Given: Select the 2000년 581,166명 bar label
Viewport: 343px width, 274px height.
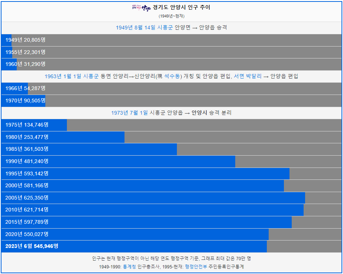Looking at the screenshot, I should [x=27, y=186].
